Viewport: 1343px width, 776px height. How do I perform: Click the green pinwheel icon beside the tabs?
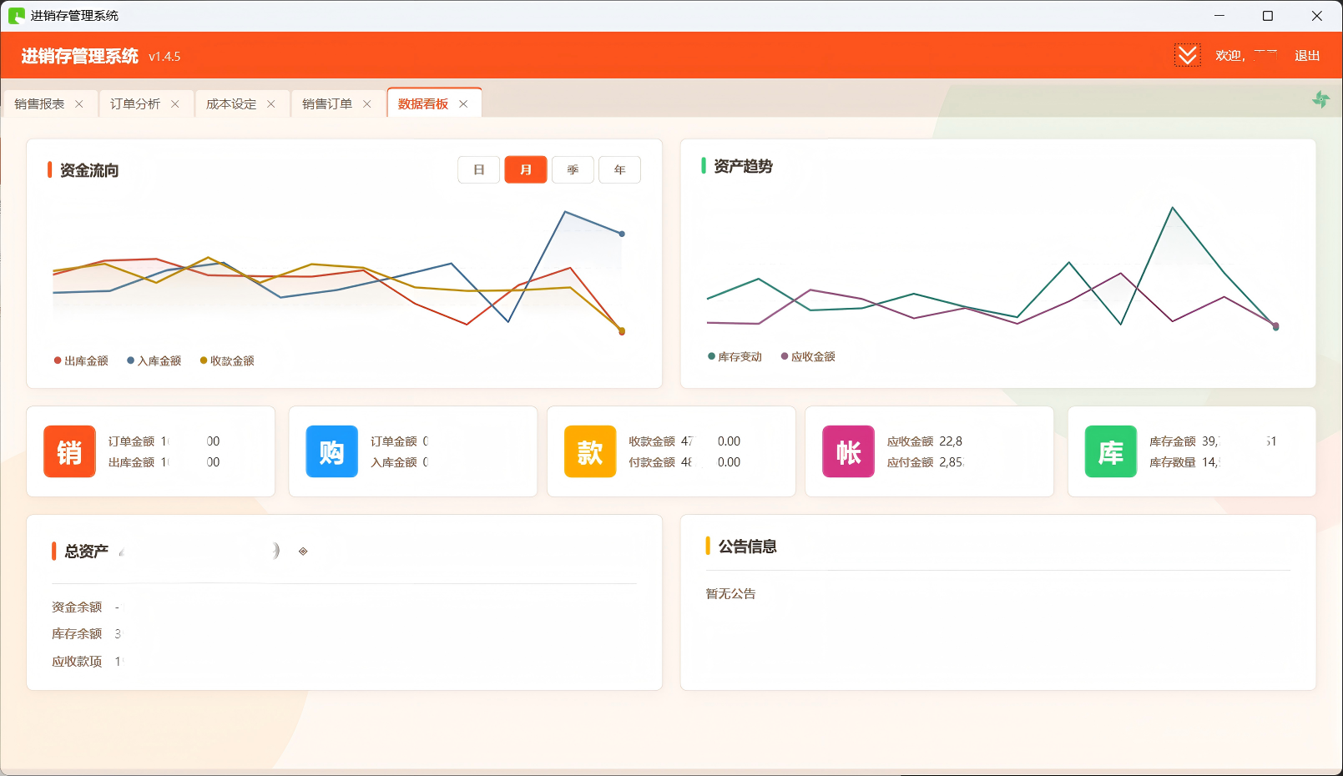(1320, 100)
